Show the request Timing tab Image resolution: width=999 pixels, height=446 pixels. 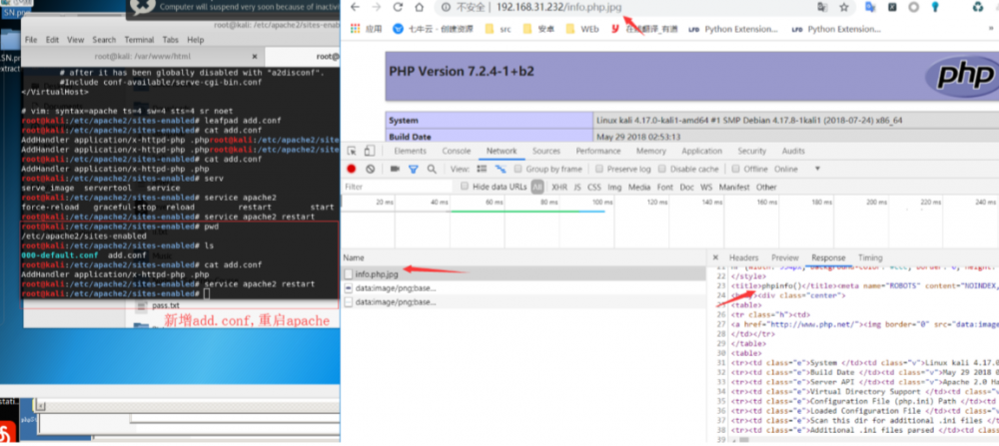coord(870,257)
